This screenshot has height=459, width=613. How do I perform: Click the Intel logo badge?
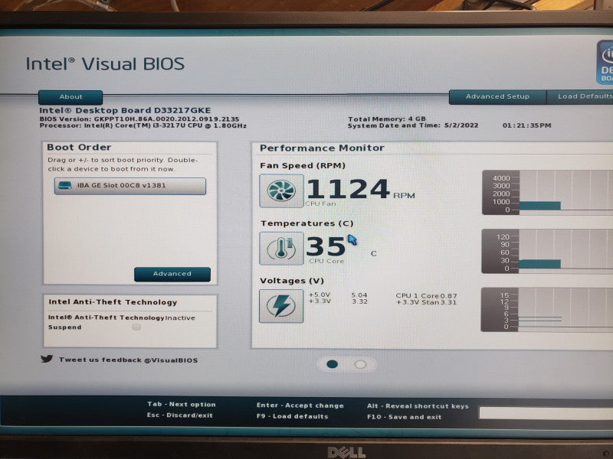point(605,63)
